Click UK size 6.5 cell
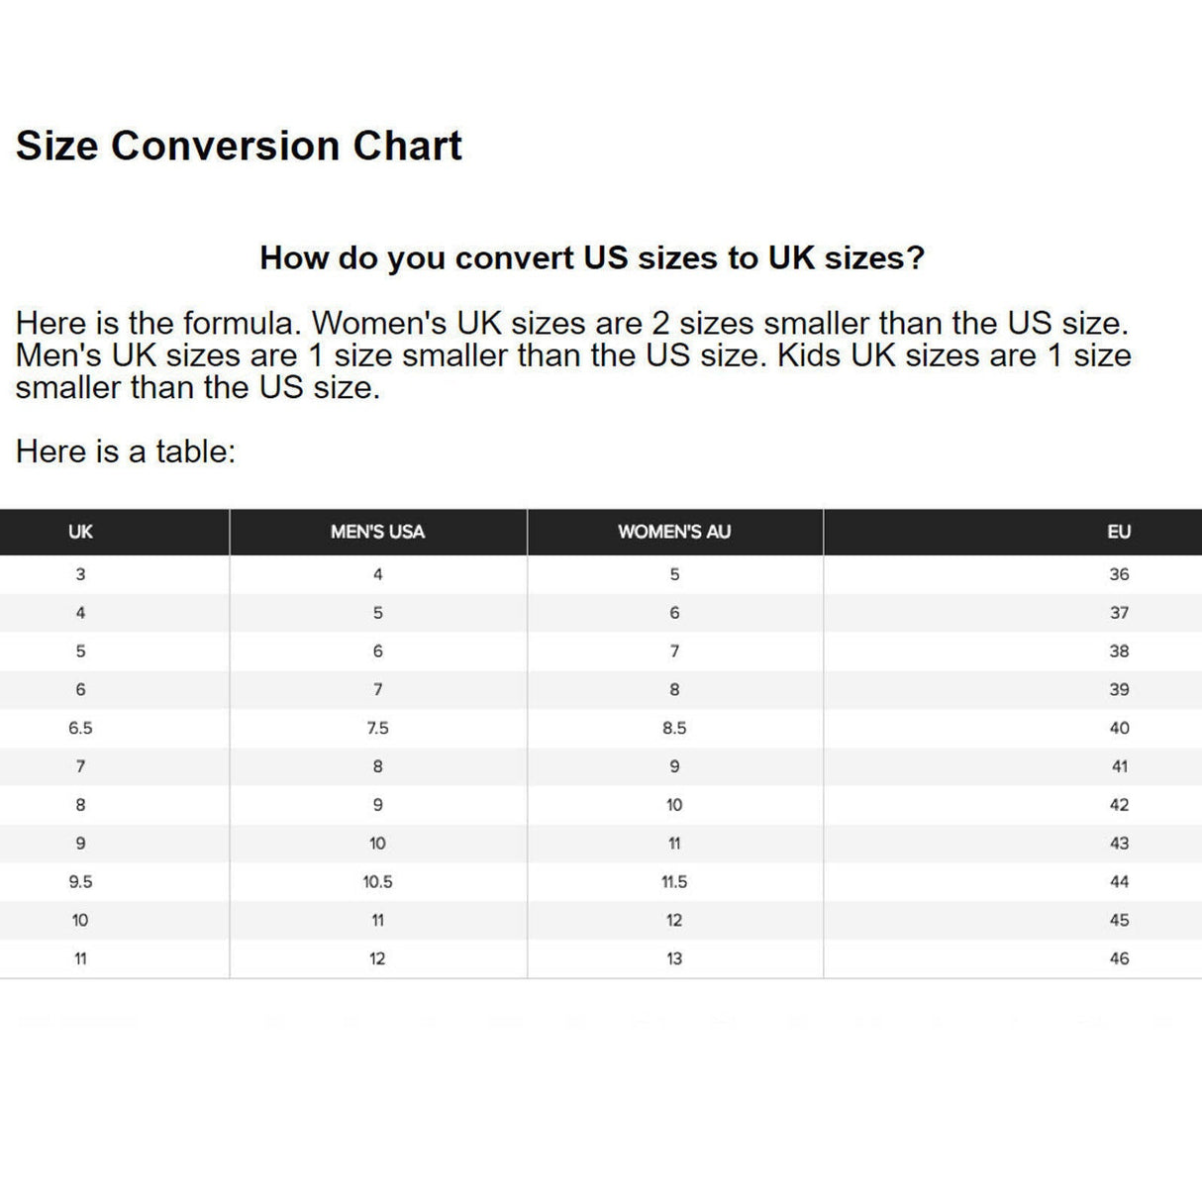 pyautogui.click(x=80, y=728)
